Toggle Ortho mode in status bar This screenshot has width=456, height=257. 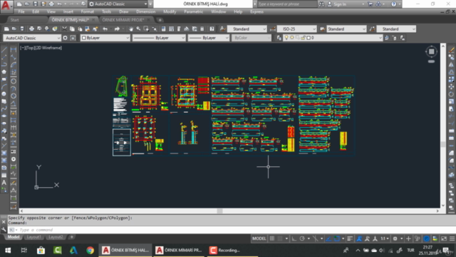[294, 238]
